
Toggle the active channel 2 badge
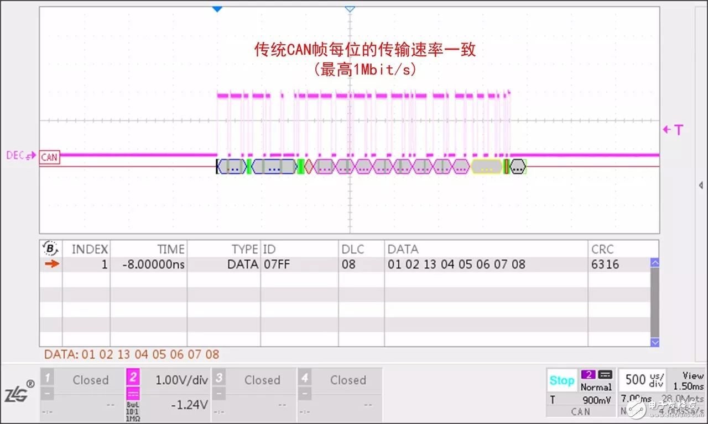coord(133,378)
